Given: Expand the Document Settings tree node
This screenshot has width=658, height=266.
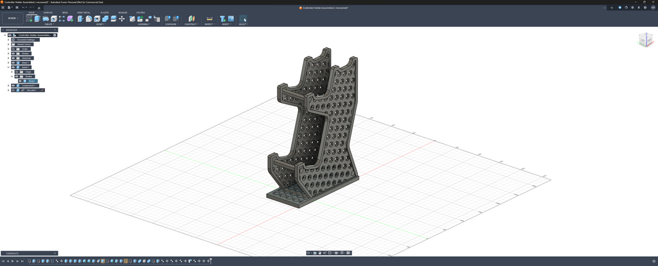Looking at the screenshot, I should click(x=8, y=40).
